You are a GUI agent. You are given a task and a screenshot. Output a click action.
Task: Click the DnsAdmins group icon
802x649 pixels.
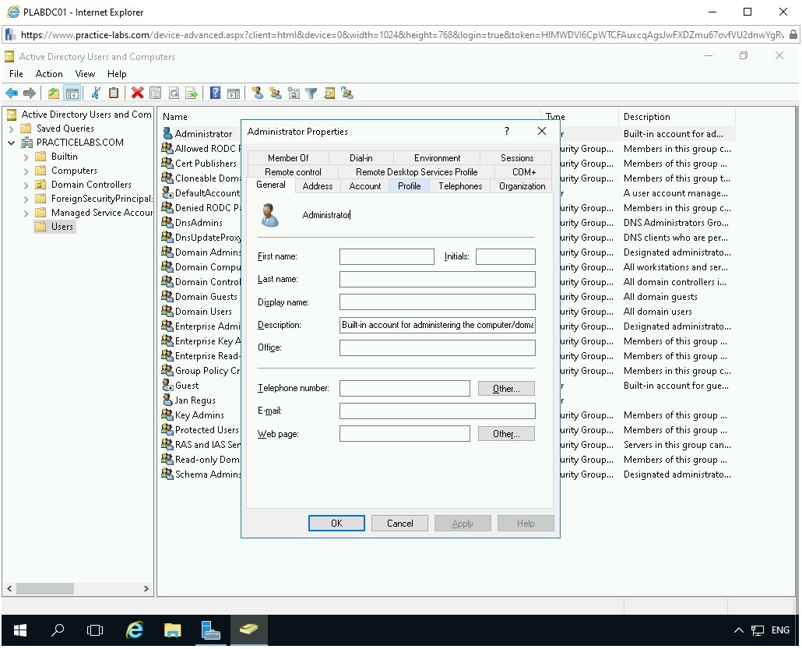(167, 222)
